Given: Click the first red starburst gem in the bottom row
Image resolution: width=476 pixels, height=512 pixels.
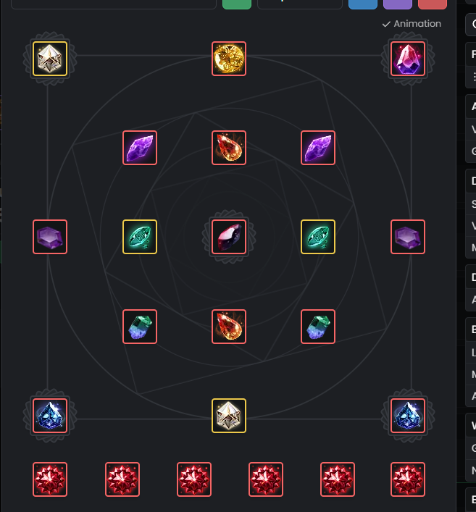Looking at the screenshot, I should (50, 479).
